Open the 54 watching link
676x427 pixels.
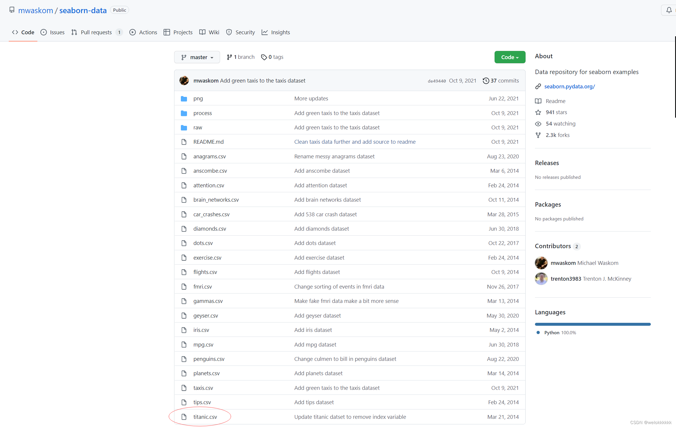(560, 124)
